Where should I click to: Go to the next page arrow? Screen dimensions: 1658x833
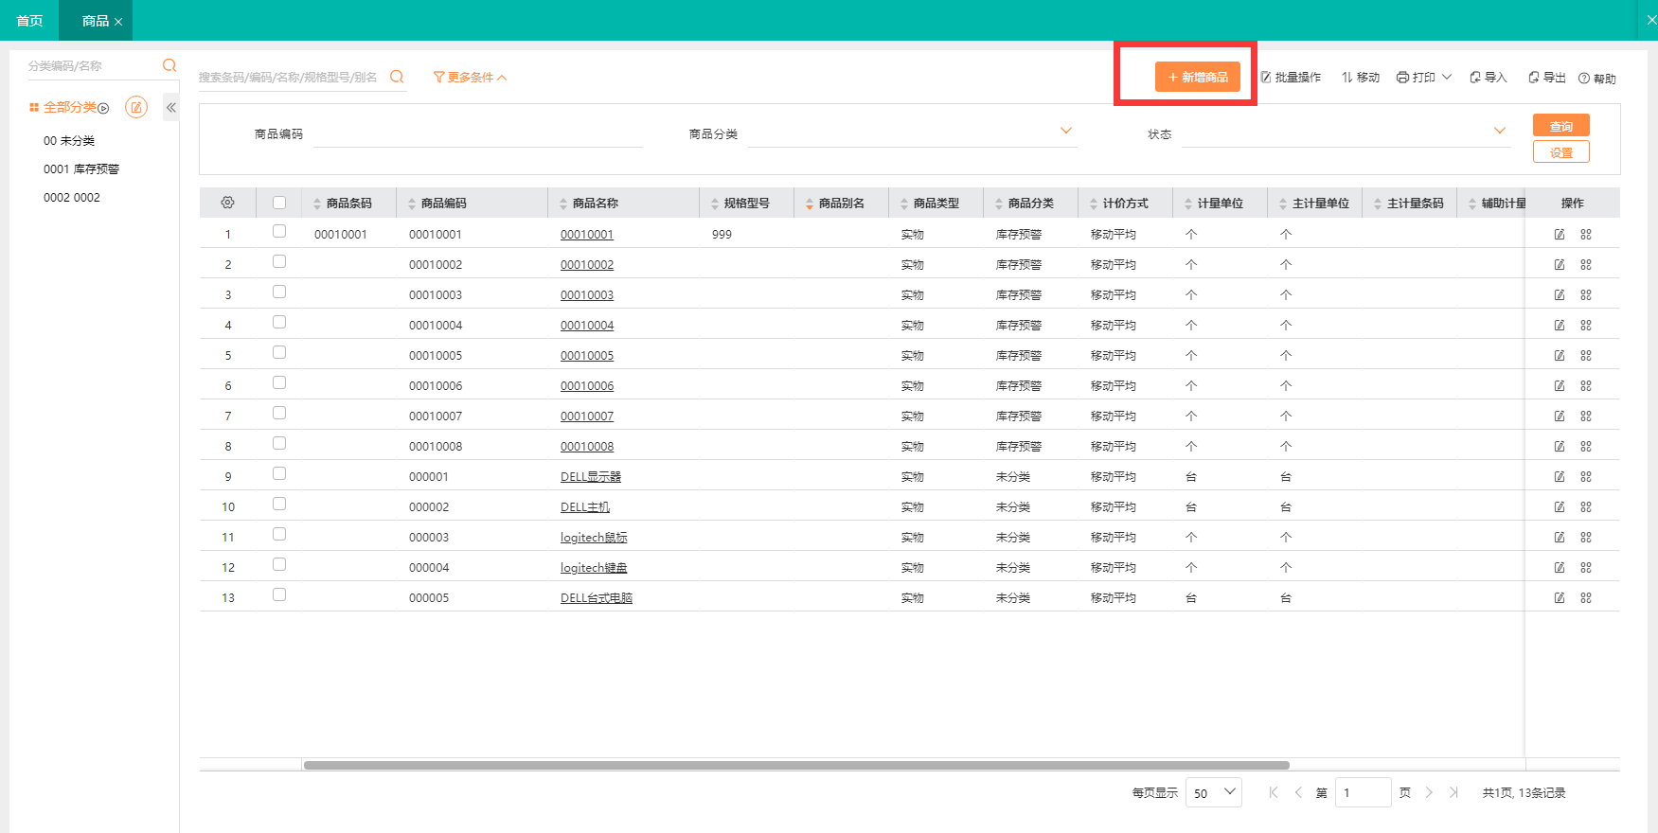[1429, 792]
